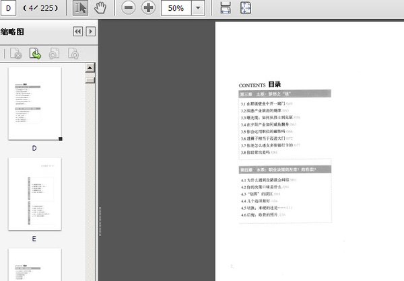Select the text selection cursor tool
This screenshot has width=404, height=281.
coord(80,8)
